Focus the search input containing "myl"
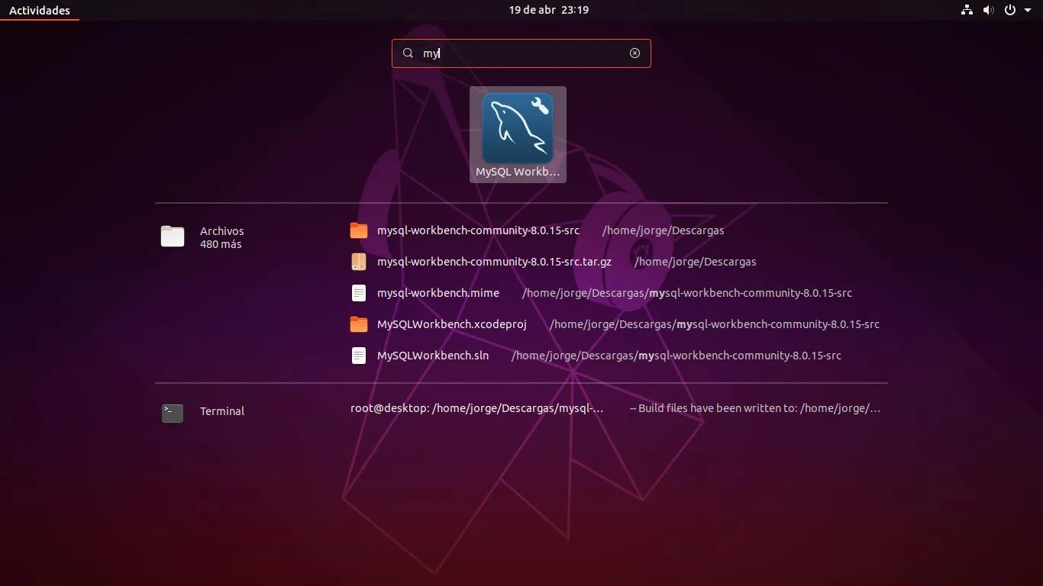1043x586 pixels. pyautogui.click(x=521, y=53)
